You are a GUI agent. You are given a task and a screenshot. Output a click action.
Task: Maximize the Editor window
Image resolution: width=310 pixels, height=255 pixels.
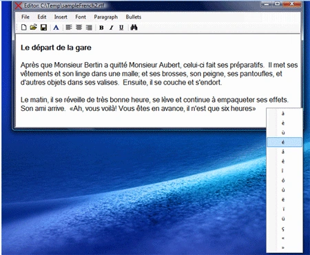point(278,3)
